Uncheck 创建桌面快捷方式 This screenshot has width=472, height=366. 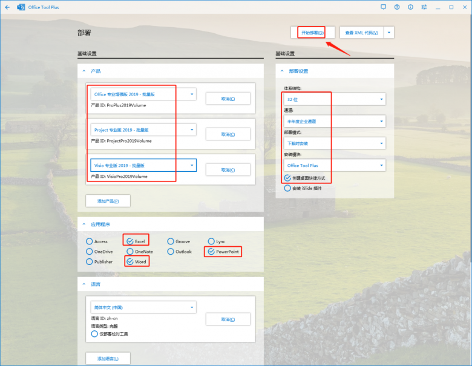pos(287,178)
